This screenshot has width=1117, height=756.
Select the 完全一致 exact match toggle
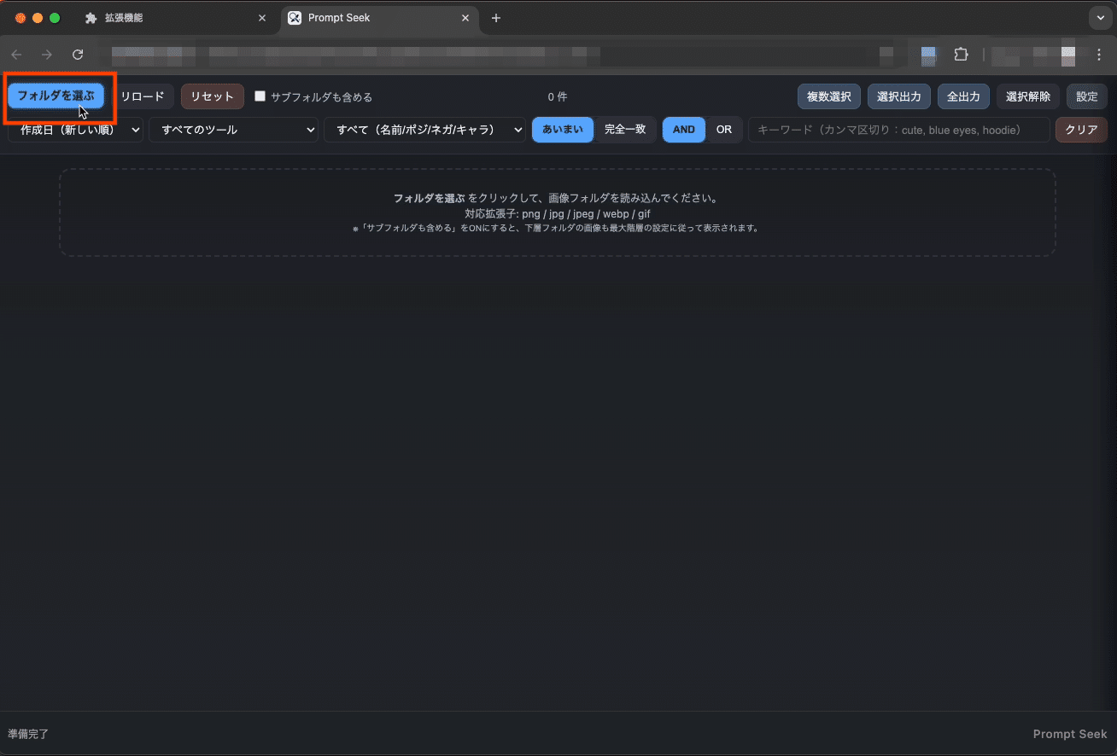pos(625,130)
